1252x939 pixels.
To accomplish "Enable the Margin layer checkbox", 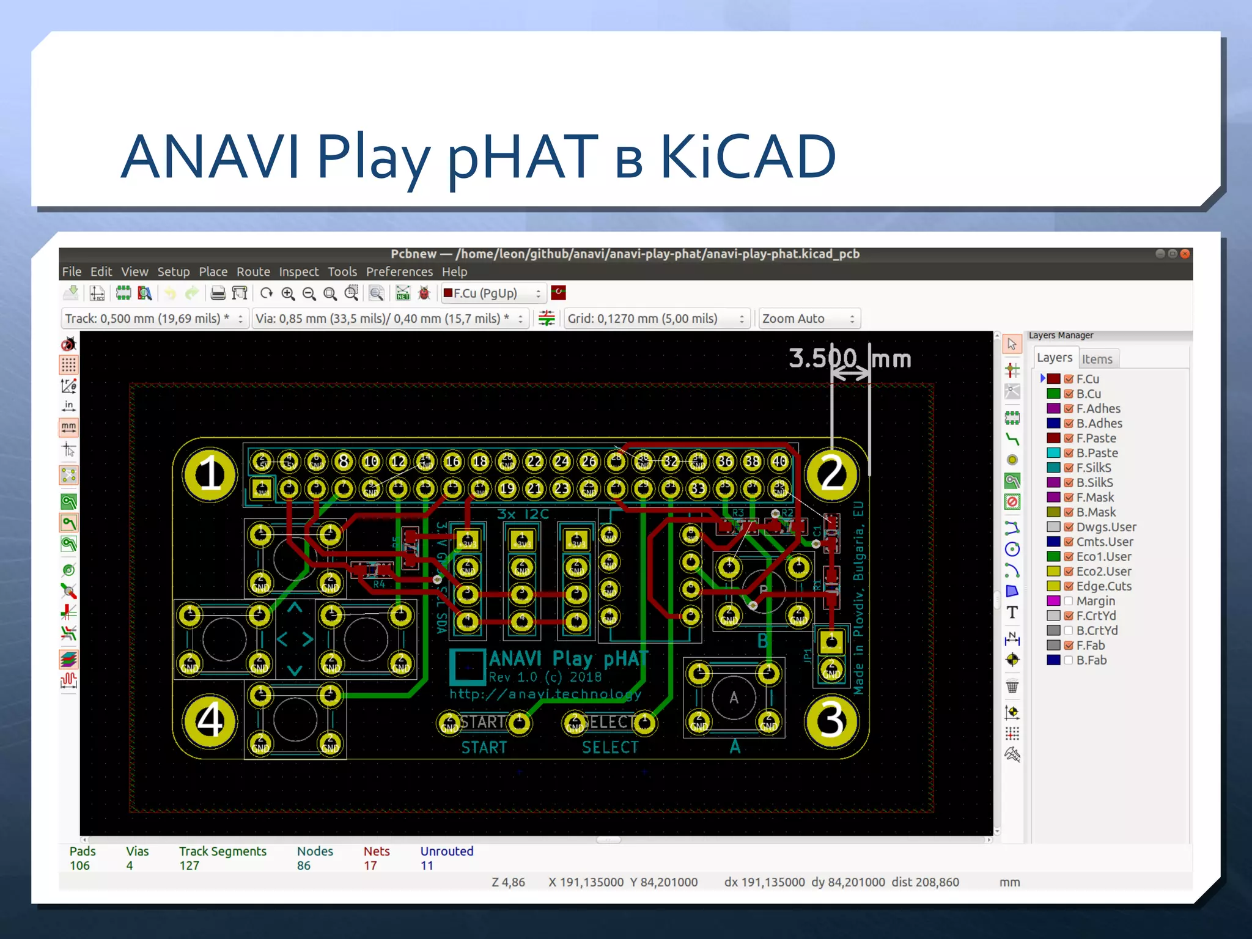I will coord(1069,601).
